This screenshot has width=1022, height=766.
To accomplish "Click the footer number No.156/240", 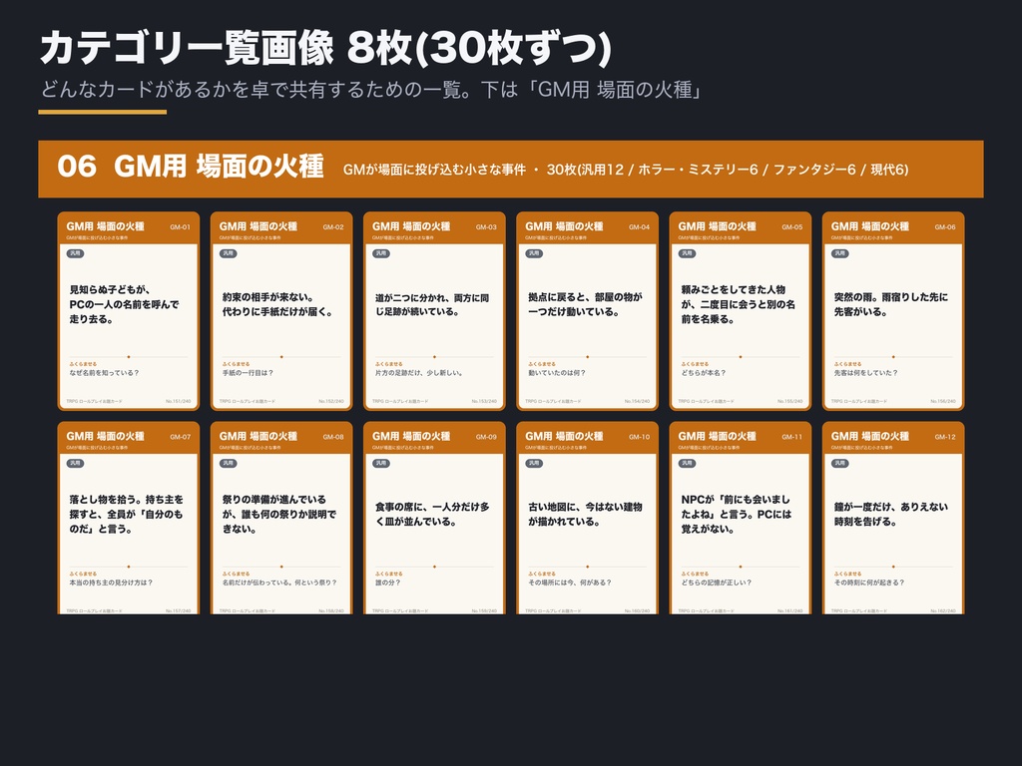I will [x=942, y=401].
